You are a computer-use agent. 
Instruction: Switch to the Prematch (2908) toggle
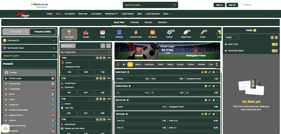(x=43, y=32)
